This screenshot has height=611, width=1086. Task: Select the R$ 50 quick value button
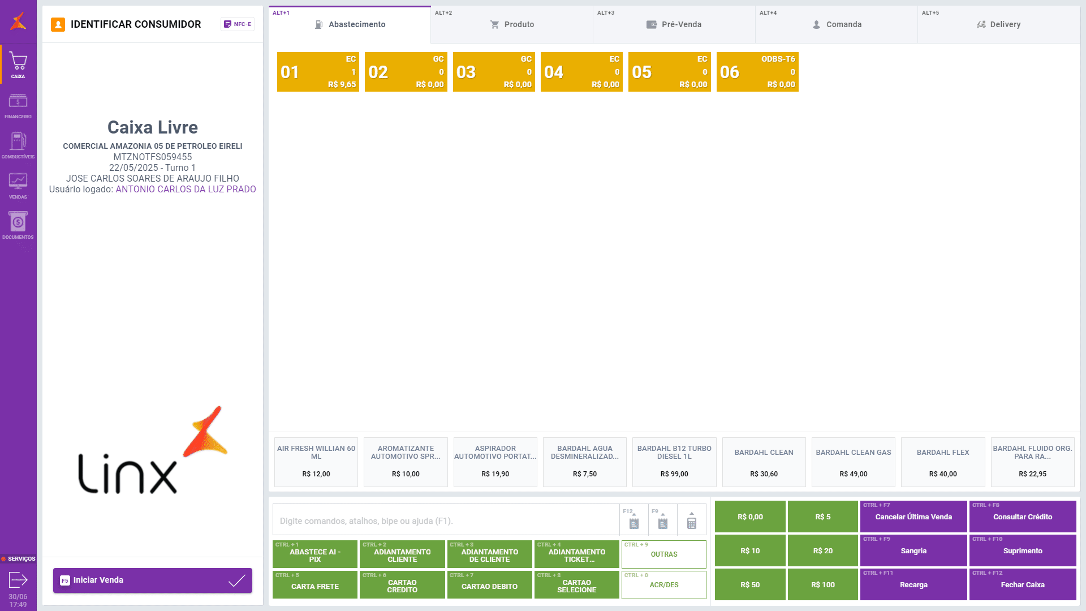point(750,584)
